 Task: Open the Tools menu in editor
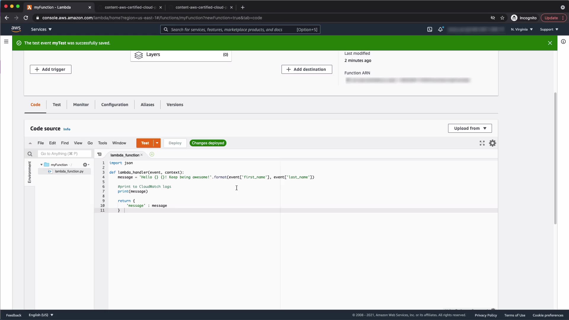coord(102,143)
